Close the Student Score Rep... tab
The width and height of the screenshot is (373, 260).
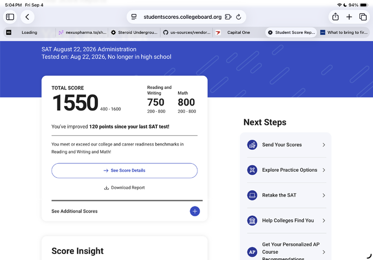pos(270,33)
